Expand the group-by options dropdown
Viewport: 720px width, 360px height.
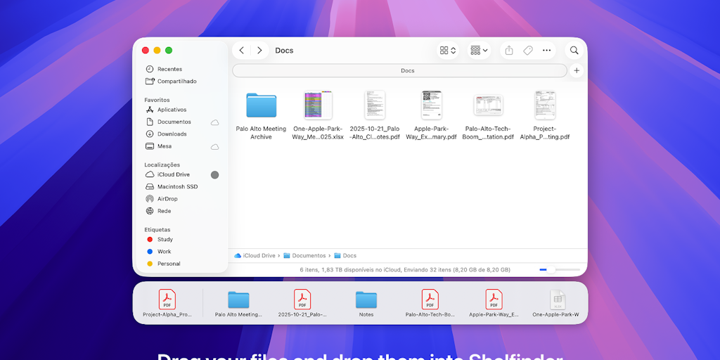[x=479, y=51]
